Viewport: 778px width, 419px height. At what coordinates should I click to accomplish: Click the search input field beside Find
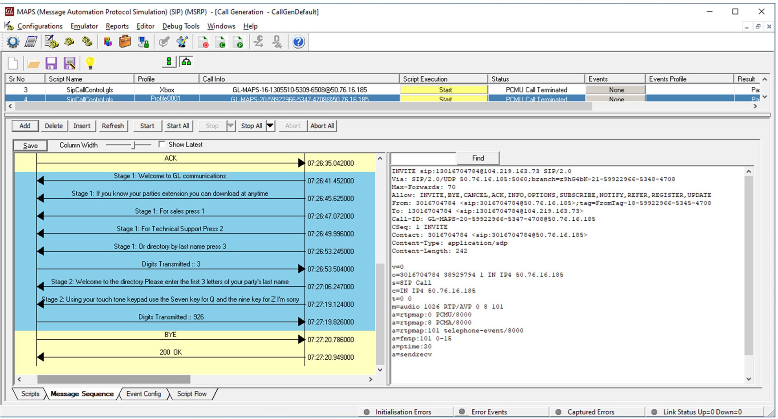[x=424, y=158]
